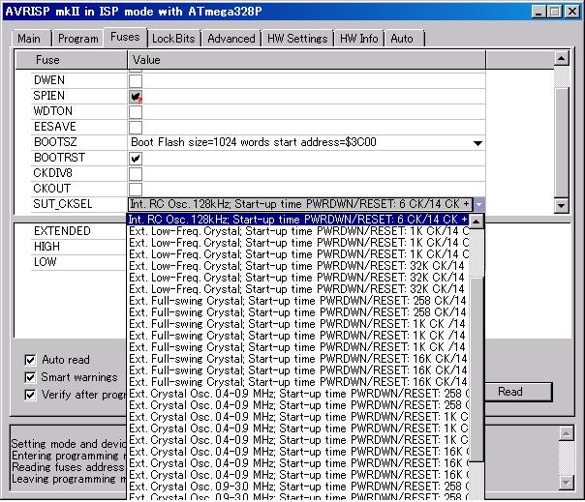This screenshot has height=502, width=585.
Task: Click the fuse list scroll down arrow
Action: pos(562,205)
